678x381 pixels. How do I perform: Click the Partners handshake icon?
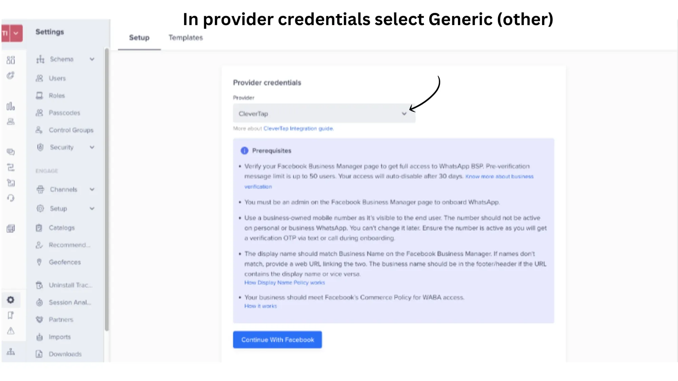[x=39, y=319]
